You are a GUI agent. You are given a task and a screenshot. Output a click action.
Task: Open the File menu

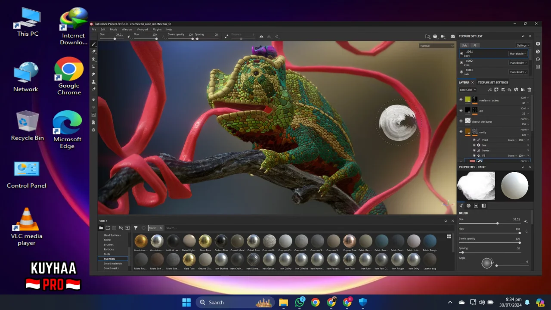93,29
